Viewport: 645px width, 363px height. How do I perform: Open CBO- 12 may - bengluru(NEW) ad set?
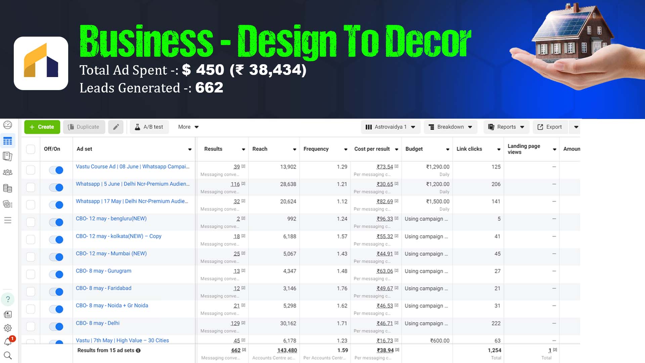[111, 218]
